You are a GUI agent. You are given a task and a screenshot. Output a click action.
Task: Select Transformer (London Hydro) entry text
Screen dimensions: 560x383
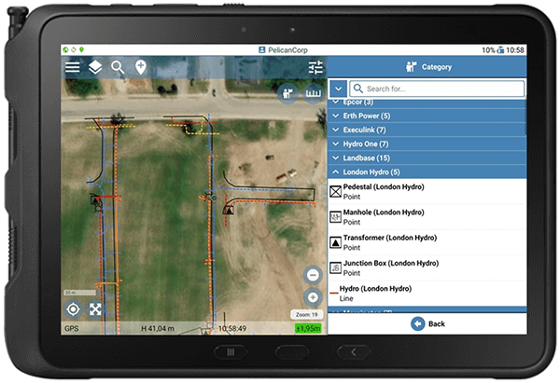coord(389,238)
